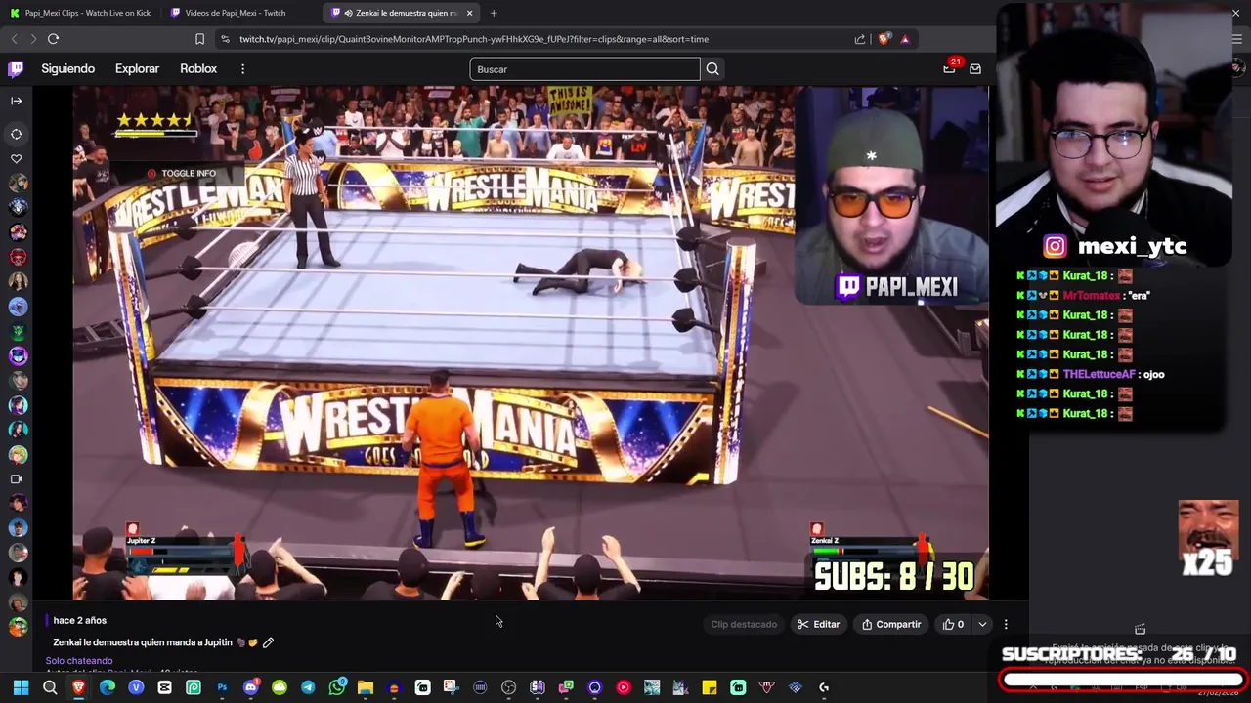Expand the Twitch left sidebar arrow
Image resolution: width=1251 pixels, height=703 pixels.
[16, 101]
